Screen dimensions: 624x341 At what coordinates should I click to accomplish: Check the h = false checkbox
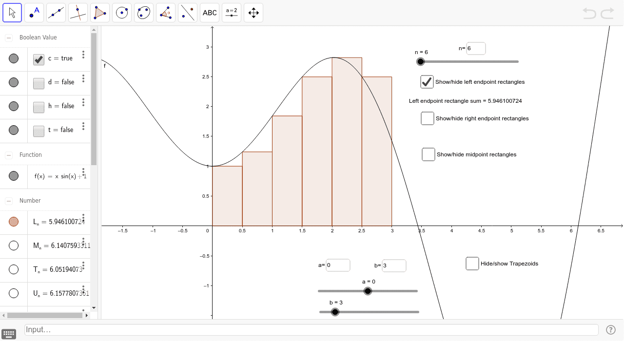[39, 107]
